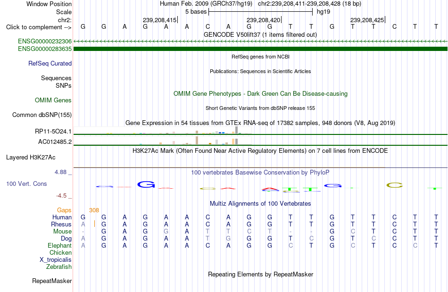This screenshot has width=448, height=292.
Task: Click the 4.88 PhyloP axis maximum value
Action: [x=60, y=172]
